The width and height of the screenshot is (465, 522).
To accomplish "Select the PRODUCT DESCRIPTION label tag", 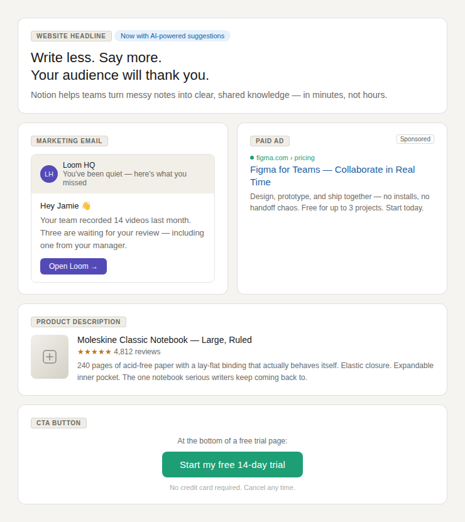I will click(79, 322).
